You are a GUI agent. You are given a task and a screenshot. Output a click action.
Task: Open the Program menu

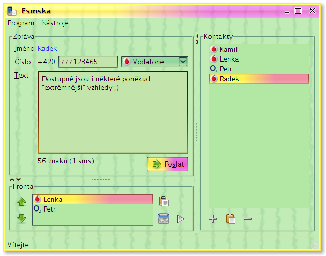[x=21, y=23]
